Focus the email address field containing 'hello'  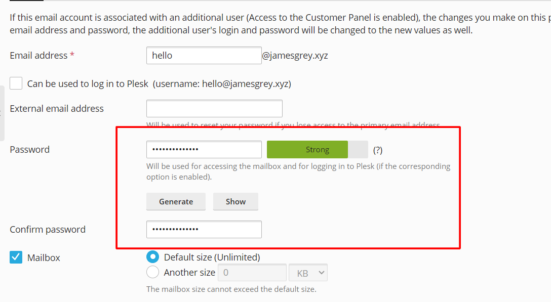204,56
